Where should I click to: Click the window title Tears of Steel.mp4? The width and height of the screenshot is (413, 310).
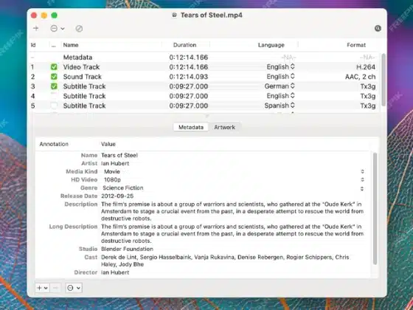(211, 15)
